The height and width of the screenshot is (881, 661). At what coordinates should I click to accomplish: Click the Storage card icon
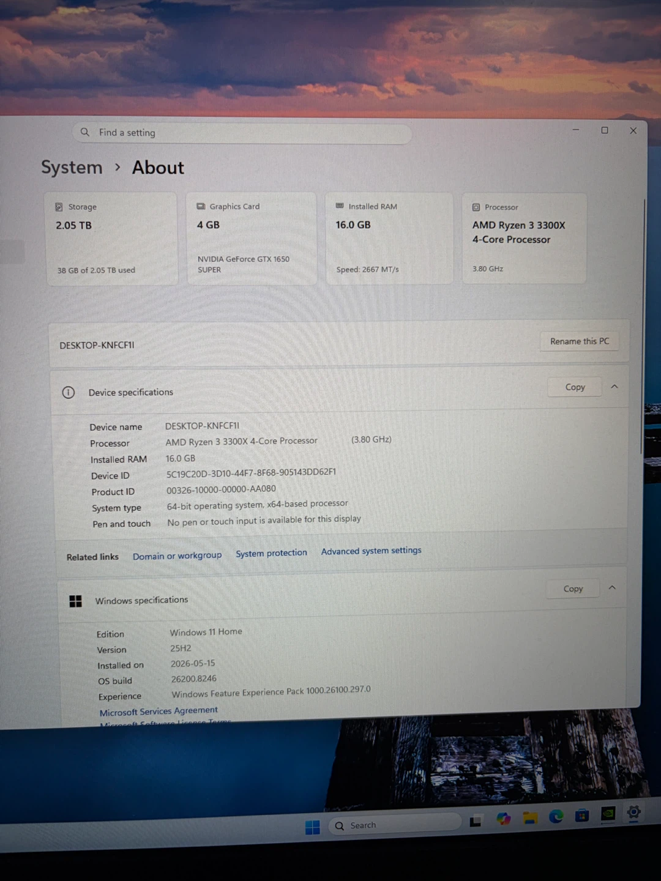59,207
